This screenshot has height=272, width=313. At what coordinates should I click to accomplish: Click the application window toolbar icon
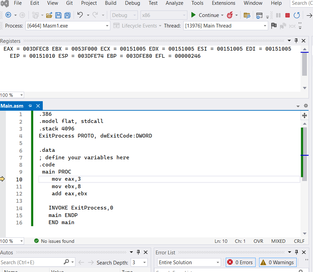pyautogui.click(x=259, y=15)
